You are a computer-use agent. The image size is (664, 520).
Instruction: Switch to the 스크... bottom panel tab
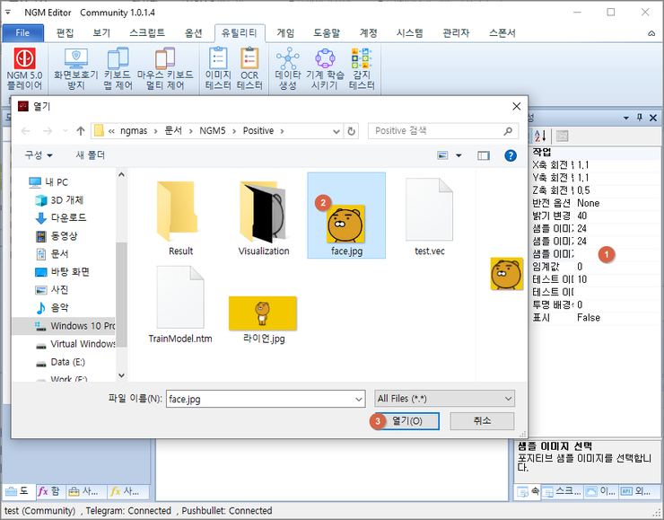coord(563,491)
